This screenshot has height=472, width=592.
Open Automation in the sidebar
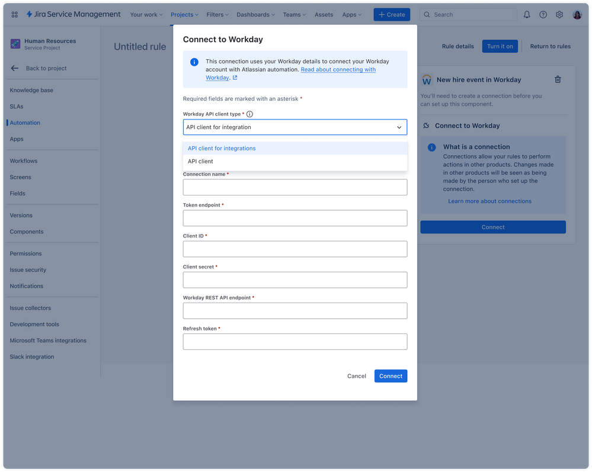pyautogui.click(x=25, y=123)
